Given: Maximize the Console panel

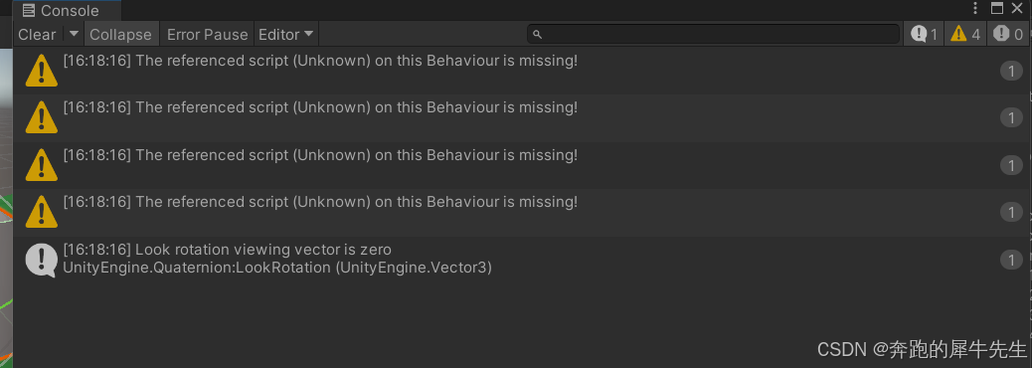Looking at the screenshot, I should [x=997, y=9].
